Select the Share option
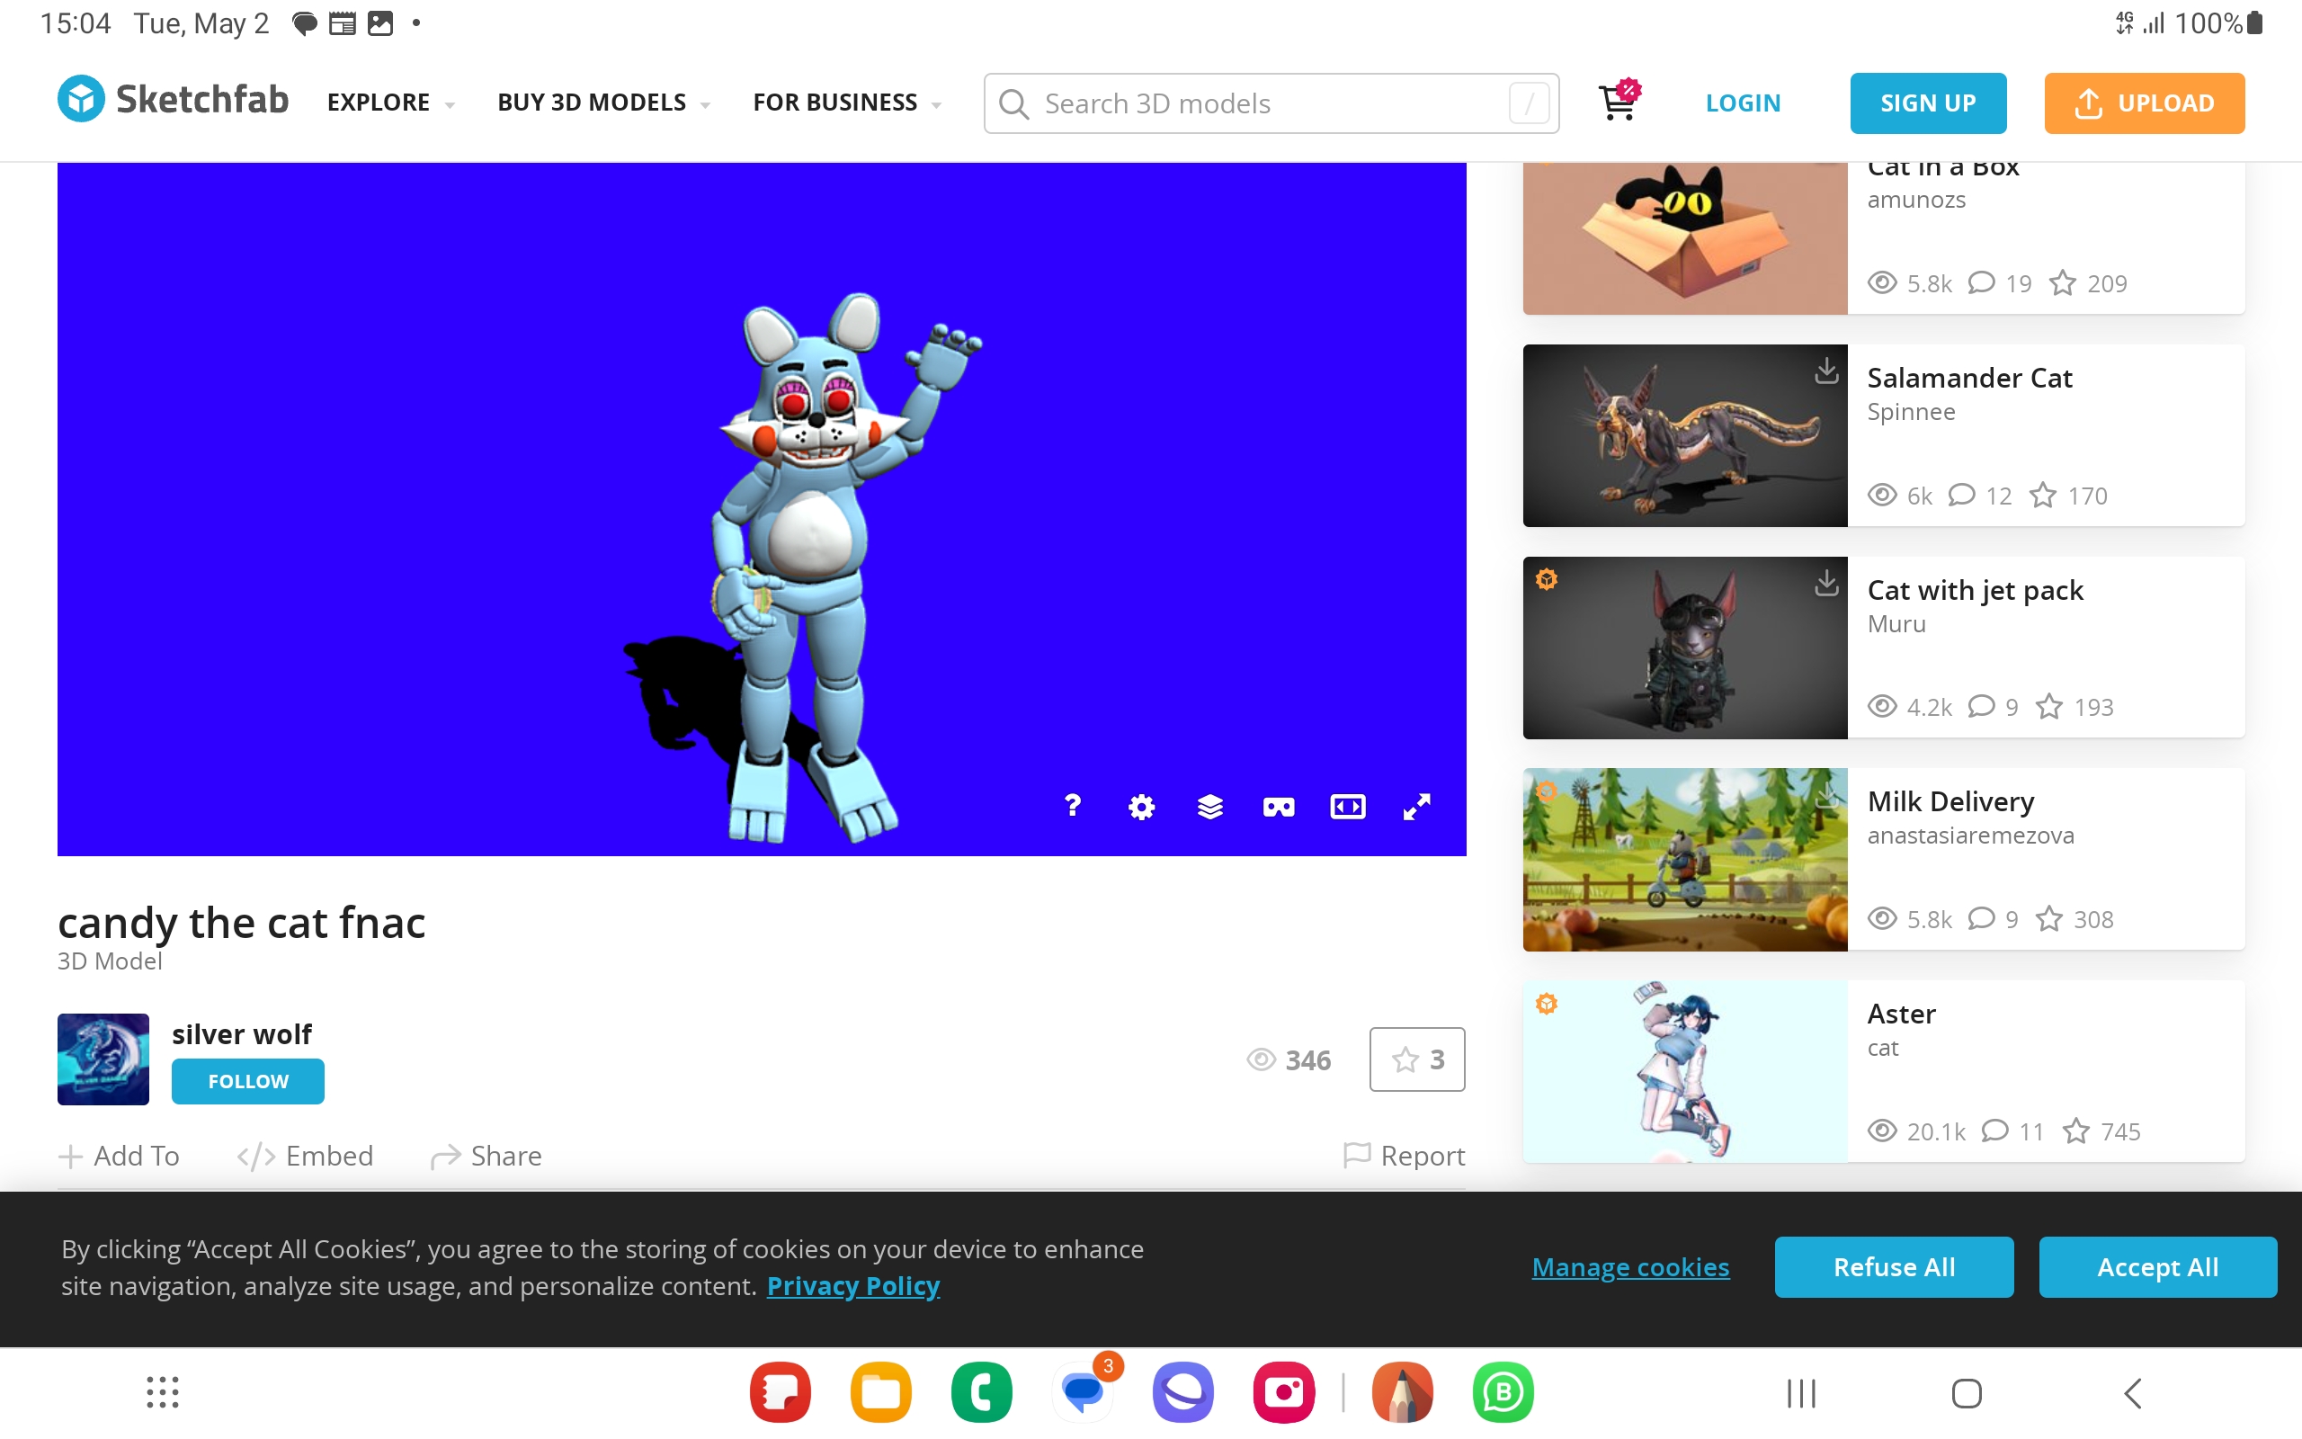The image size is (2302, 1439). (x=486, y=1156)
